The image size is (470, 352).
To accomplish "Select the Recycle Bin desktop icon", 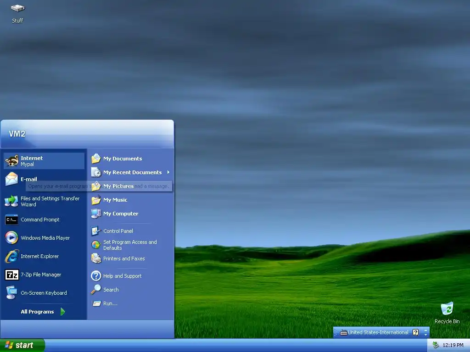I will 447,308.
